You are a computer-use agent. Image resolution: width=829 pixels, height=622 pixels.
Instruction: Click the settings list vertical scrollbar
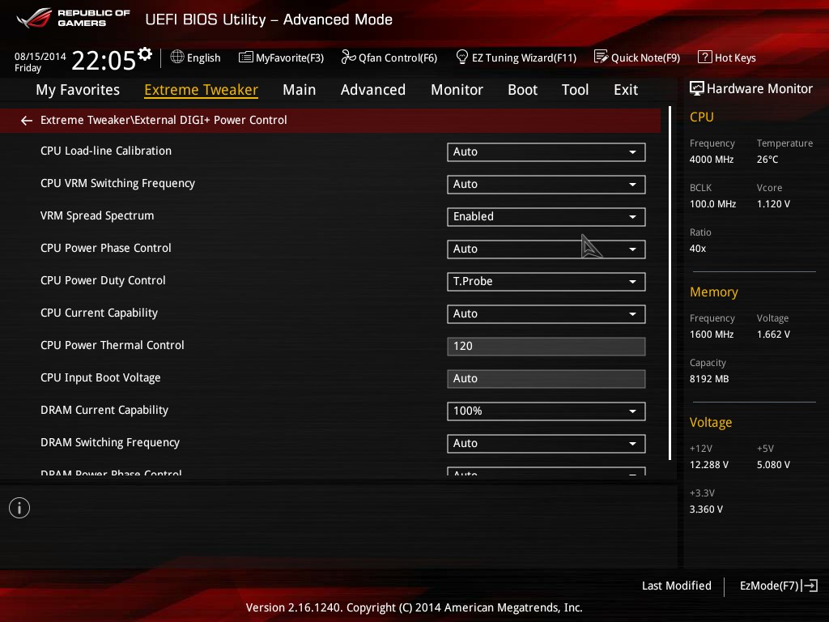670,283
